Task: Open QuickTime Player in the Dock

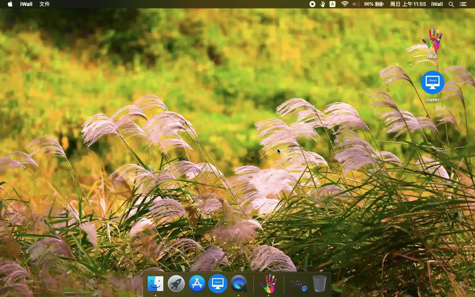Action: point(239,284)
